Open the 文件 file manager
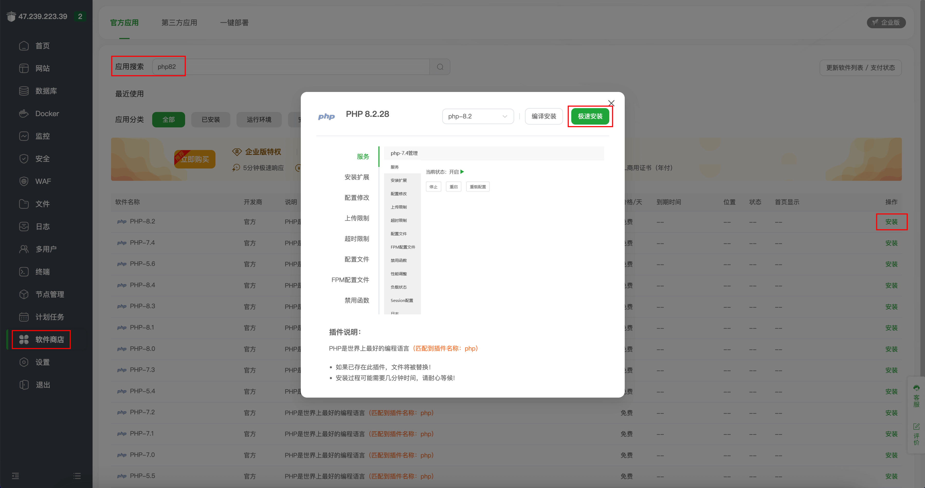The width and height of the screenshot is (925, 488). 42,204
